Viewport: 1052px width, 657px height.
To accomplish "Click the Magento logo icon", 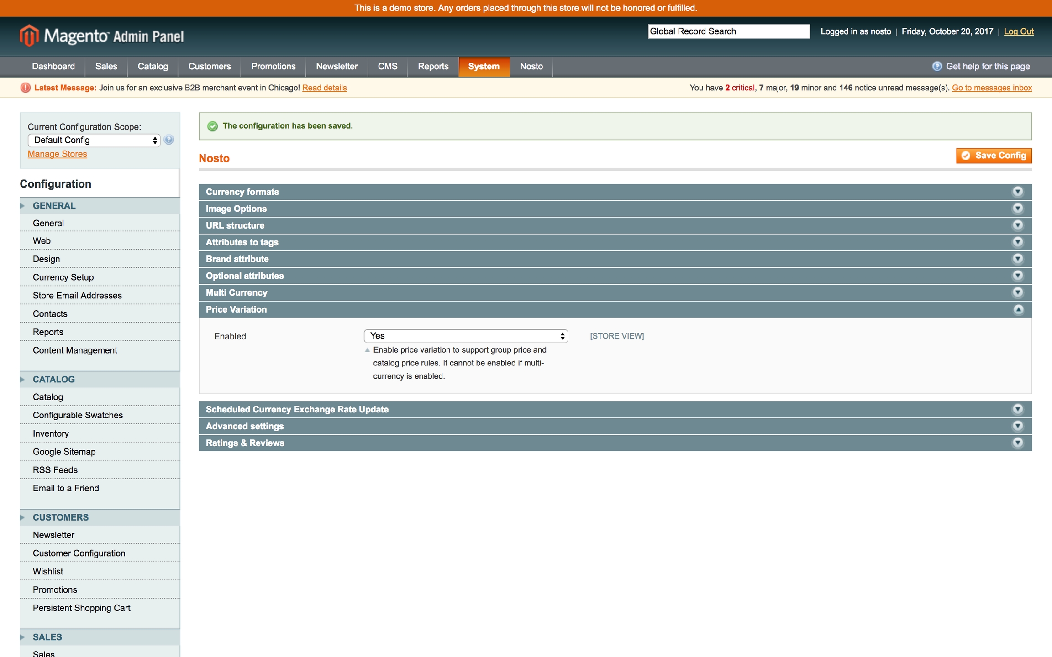I will click(x=29, y=36).
